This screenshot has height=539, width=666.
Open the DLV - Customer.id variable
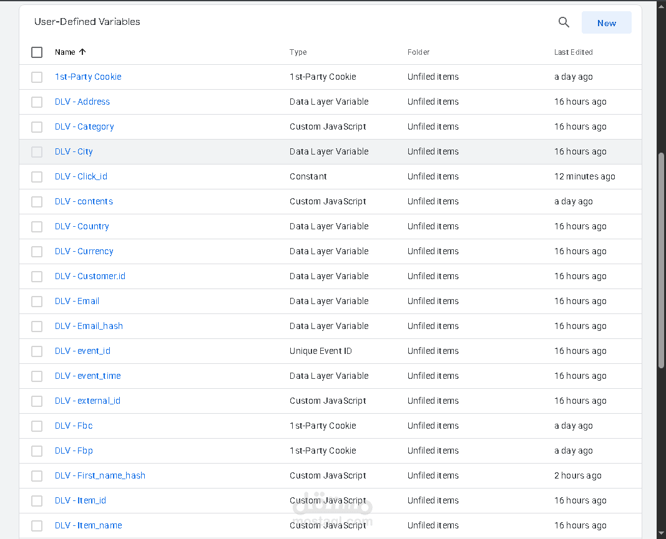(x=90, y=276)
